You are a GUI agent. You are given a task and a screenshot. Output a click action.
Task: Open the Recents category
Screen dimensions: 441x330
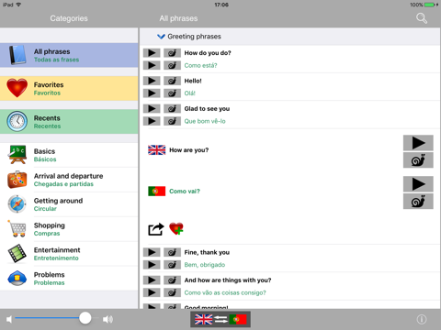(69, 122)
